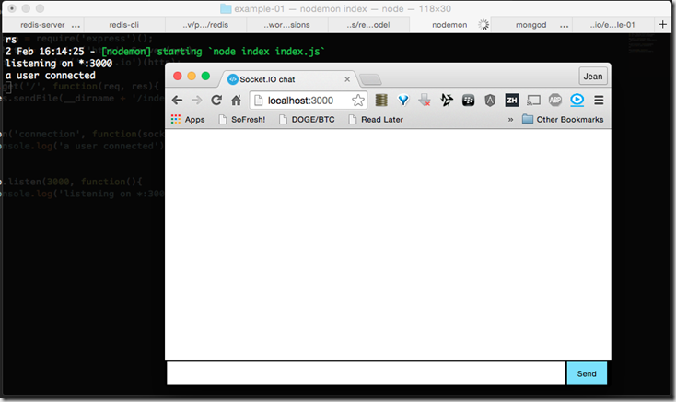676x402 pixels.
Task: Reload the localhost:3000 page
Action: click(216, 100)
